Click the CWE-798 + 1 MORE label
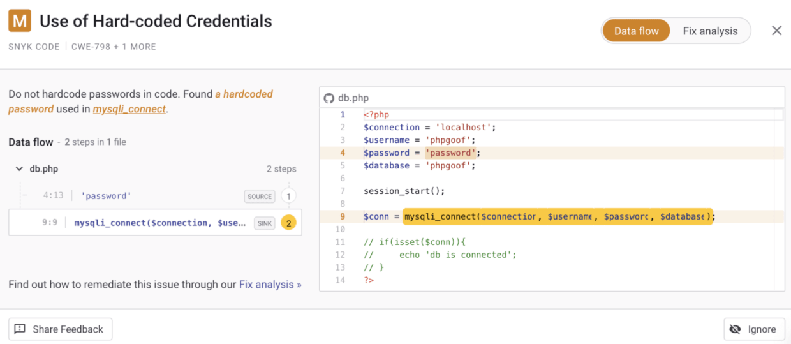This screenshot has height=344, width=791. 114,47
